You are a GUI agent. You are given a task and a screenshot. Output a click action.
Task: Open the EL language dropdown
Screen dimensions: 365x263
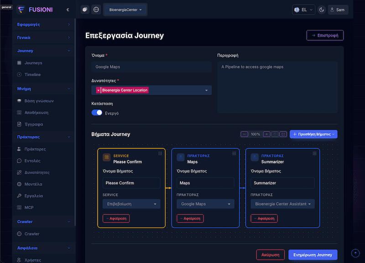pyautogui.click(x=303, y=10)
